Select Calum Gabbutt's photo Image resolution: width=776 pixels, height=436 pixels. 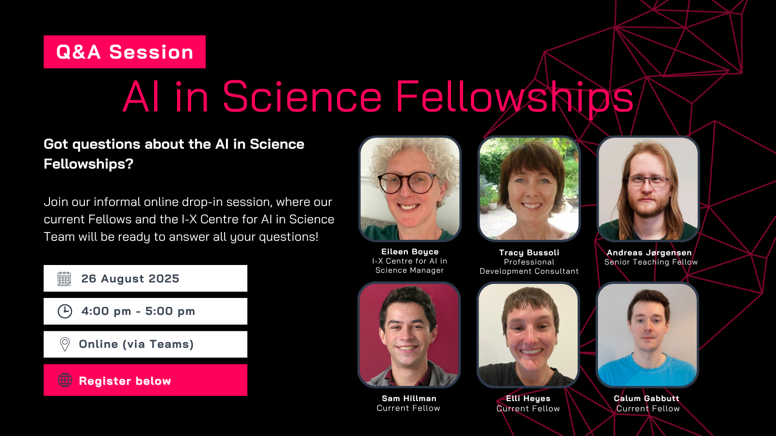click(x=647, y=335)
